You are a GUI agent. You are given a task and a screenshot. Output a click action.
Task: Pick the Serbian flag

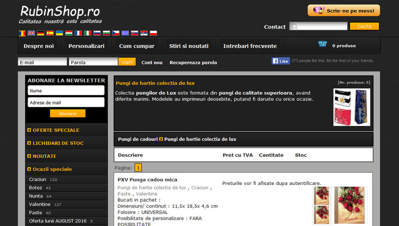[x=144, y=33]
